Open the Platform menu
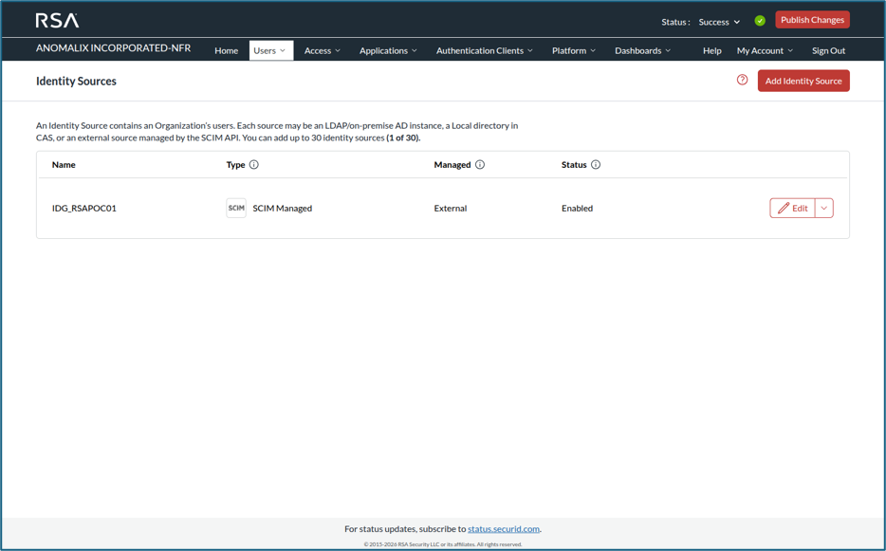The width and height of the screenshot is (886, 551). click(574, 50)
